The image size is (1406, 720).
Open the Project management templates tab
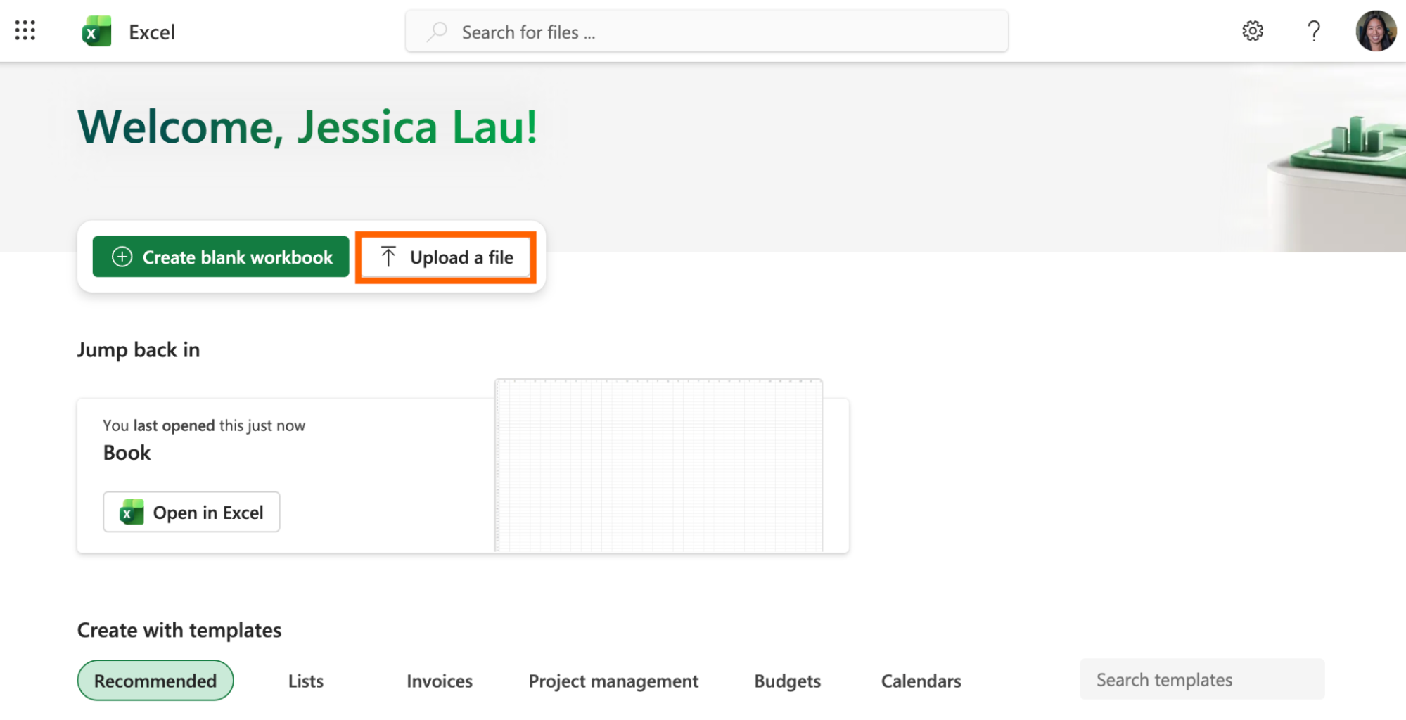coord(613,681)
